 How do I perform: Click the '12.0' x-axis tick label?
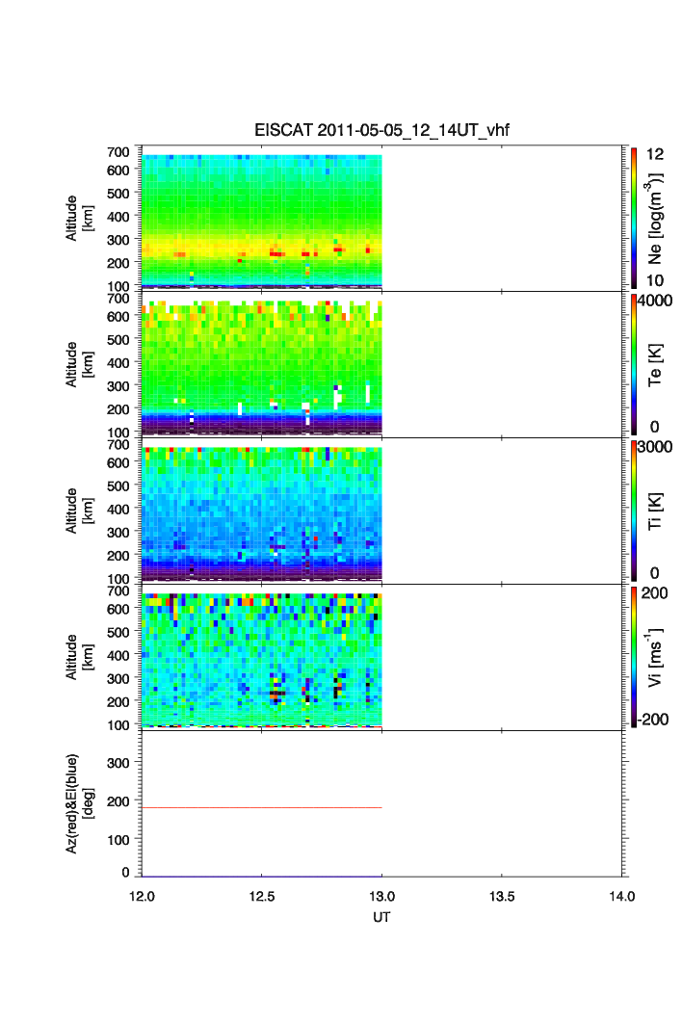coord(142,897)
